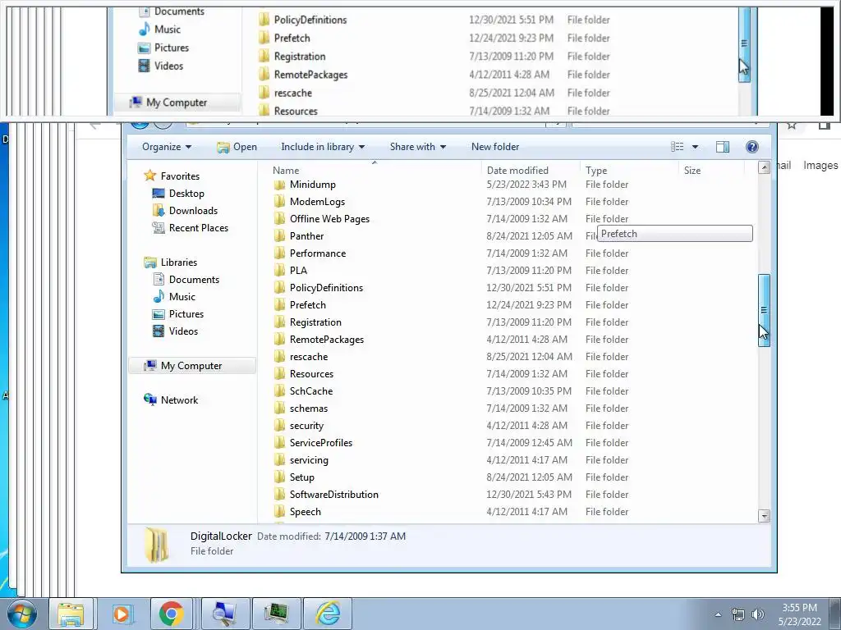
Task: Open Google Chrome from the taskbar
Action: click(x=171, y=614)
